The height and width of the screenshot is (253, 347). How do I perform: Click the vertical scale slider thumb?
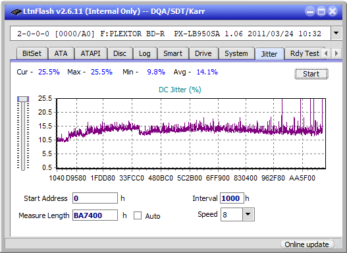tap(23, 99)
